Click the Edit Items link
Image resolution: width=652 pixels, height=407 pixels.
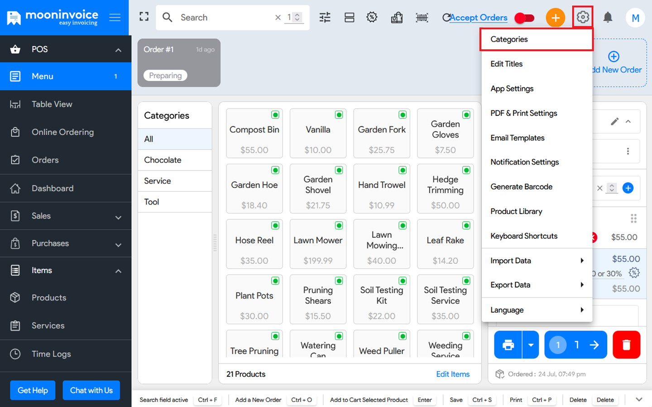(x=453, y=374)
